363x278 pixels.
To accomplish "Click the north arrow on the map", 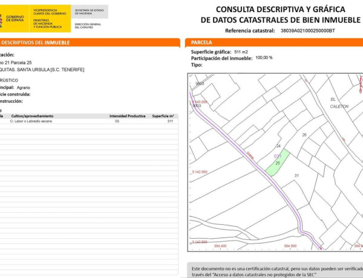I will click(x=359, y=86).
